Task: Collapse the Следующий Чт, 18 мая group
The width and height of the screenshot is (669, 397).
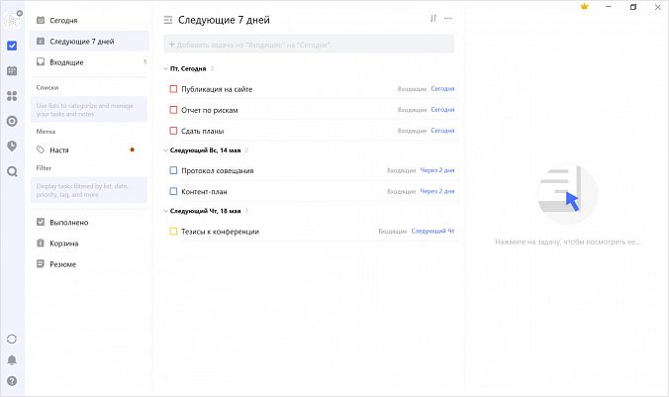Action: coord(165,211)
